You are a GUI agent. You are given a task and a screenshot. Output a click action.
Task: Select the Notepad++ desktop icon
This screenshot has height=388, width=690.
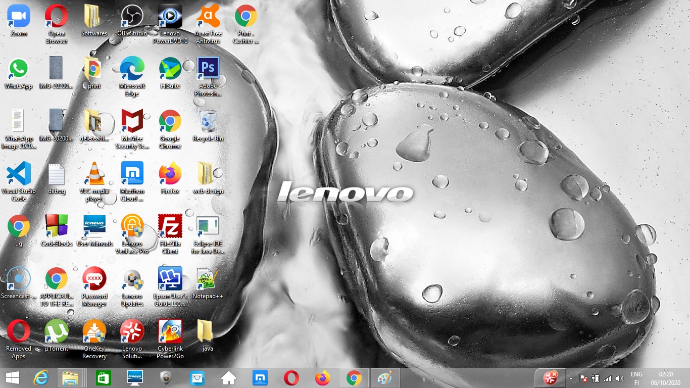tap(208, 279)
